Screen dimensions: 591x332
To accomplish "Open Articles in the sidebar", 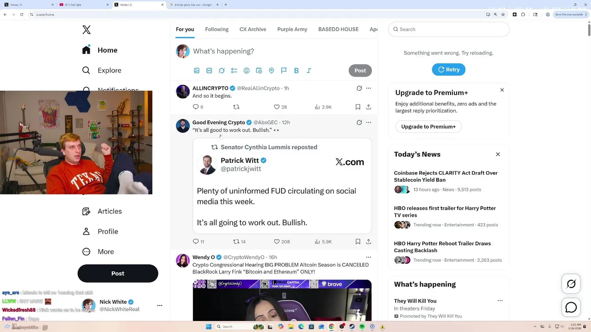I will click(x=102, y=211).
